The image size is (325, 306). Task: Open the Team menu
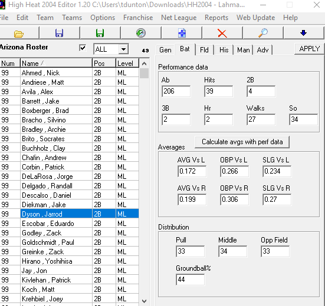coord(45,18)
